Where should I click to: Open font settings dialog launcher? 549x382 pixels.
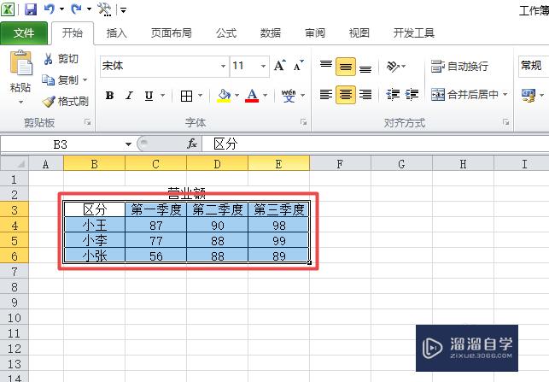(x=304, y=122)
